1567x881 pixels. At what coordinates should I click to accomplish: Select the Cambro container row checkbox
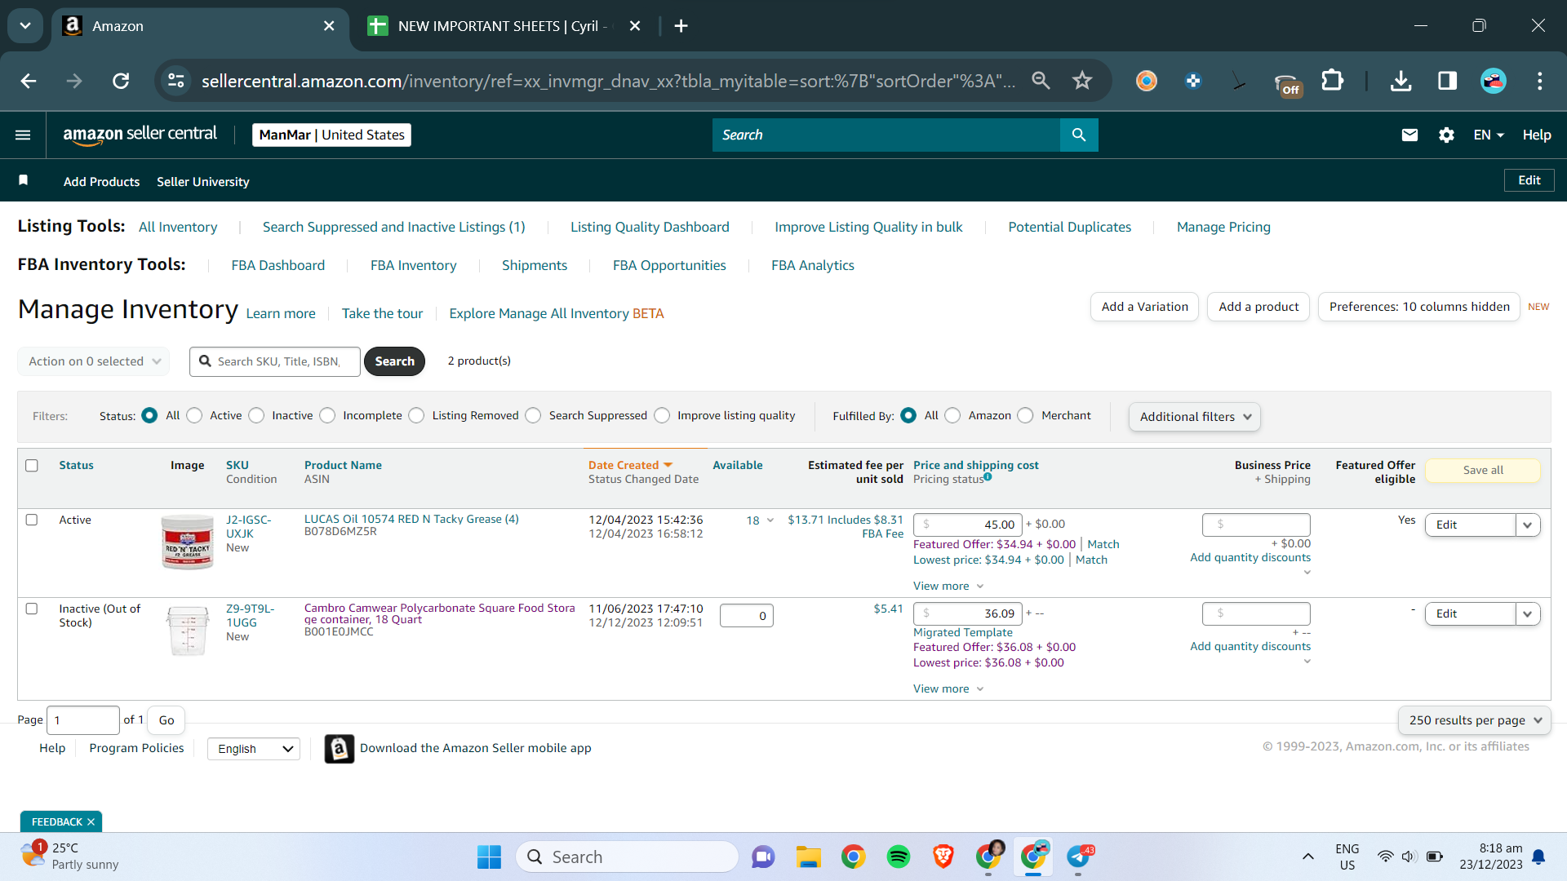tap(32, 609)
